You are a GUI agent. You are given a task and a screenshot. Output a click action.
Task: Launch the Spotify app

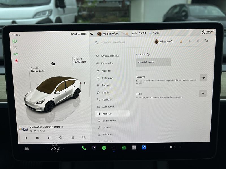pyautogui.click(x=104, y=148)
